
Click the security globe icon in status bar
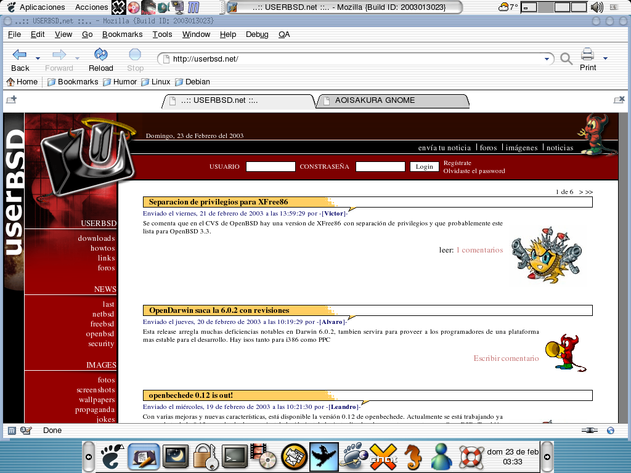tap(611, 431)
